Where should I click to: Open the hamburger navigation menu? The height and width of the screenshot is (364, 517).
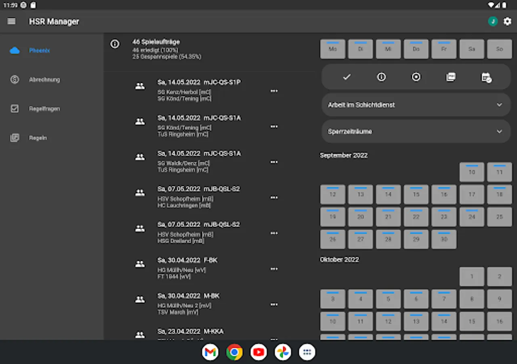[x=11, y=21]
